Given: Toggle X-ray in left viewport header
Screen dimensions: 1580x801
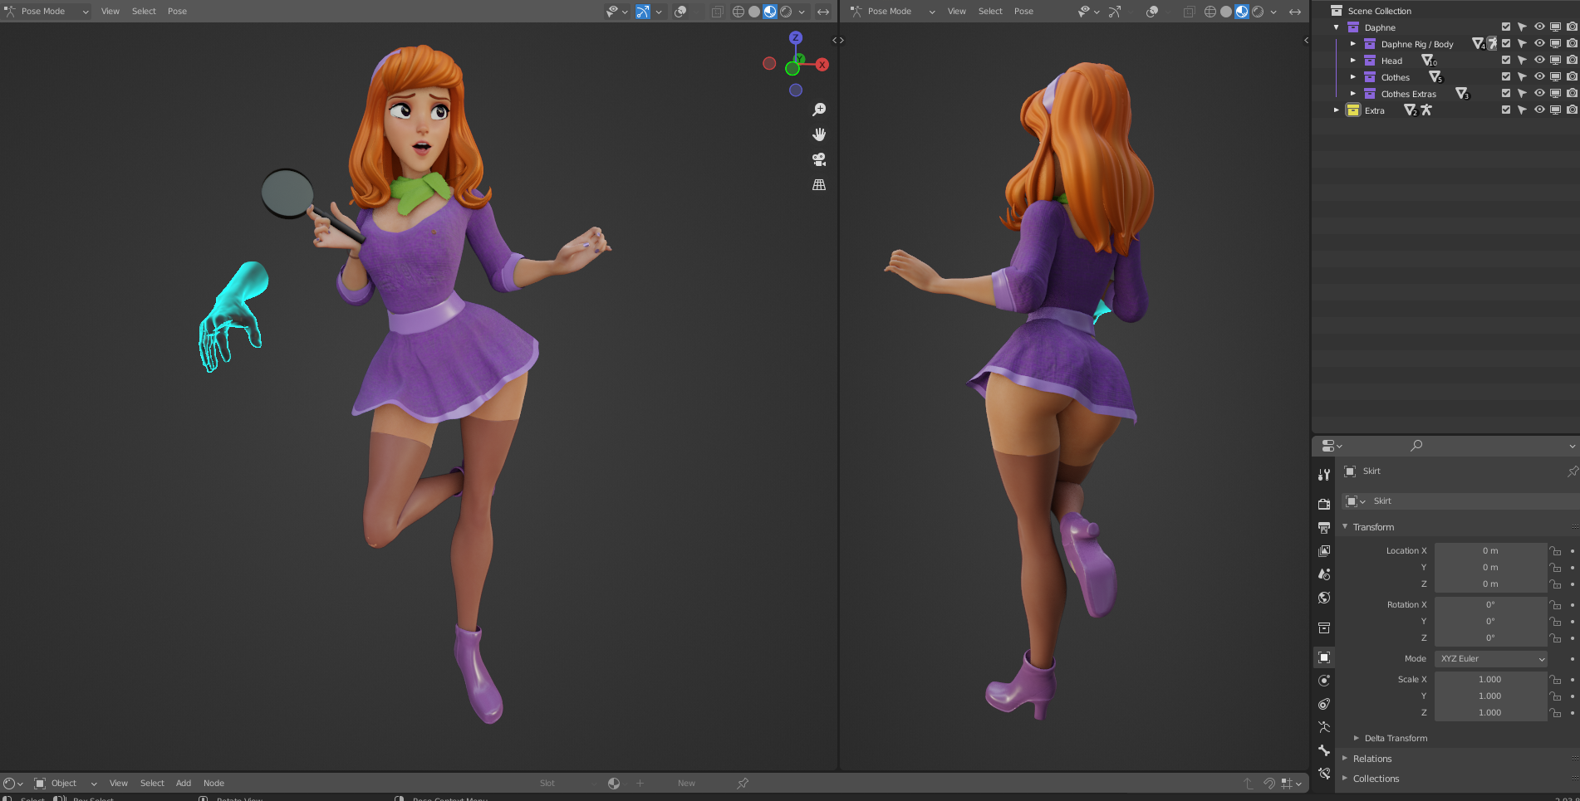Looking at the screenshot, I should 717,12.
